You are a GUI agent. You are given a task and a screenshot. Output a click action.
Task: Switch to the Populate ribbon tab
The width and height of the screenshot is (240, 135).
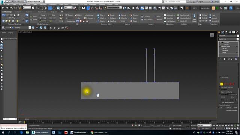click(54, 12)
